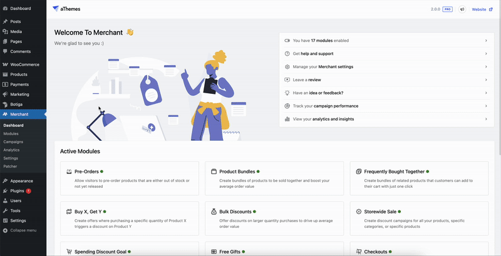Click chevron on analytics and insights row
This screenshot has width=501, height=256.
point(486,119)
